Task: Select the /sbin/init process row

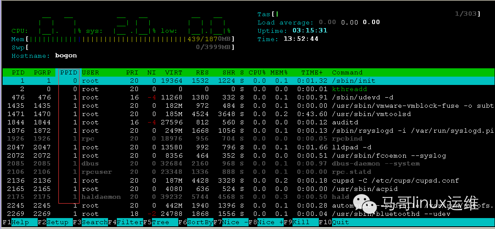Action: click(249, 81)
